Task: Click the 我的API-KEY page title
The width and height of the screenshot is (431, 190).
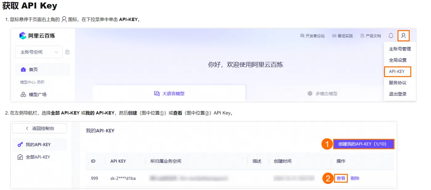Action: click(100, 131)
